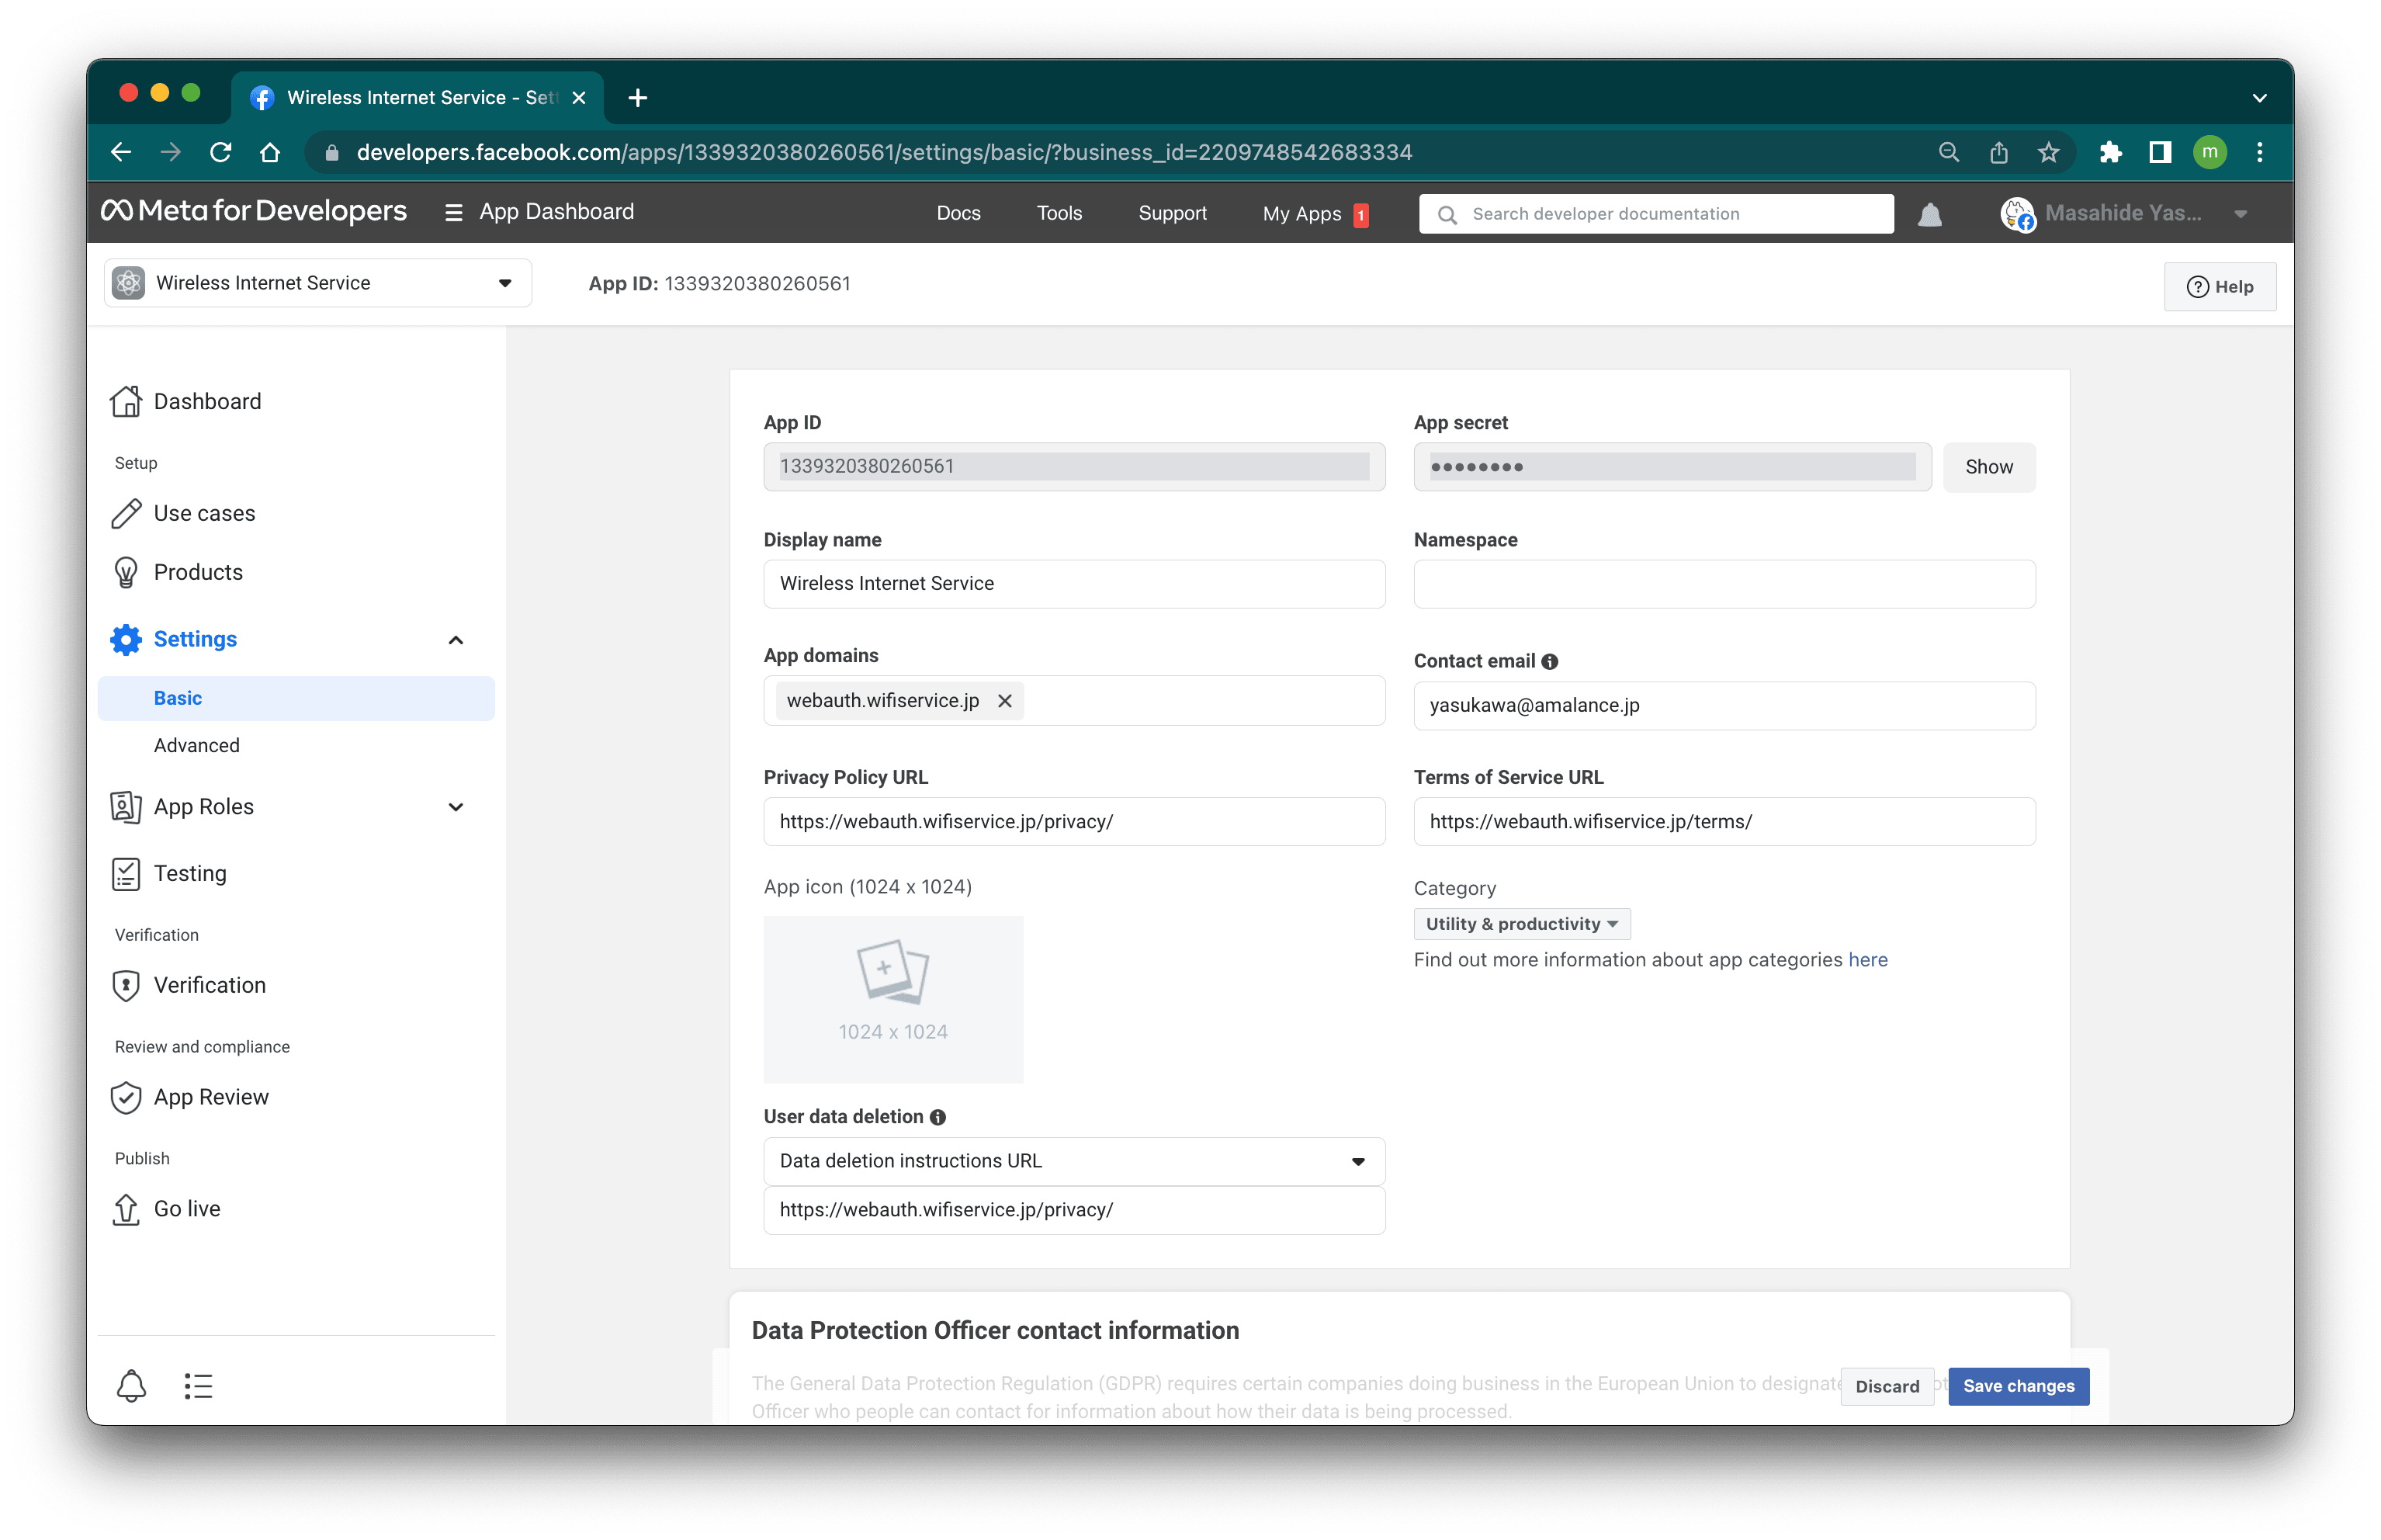
Task: Open Utility & productivity category dropdown
Action: coord(1521,924)
